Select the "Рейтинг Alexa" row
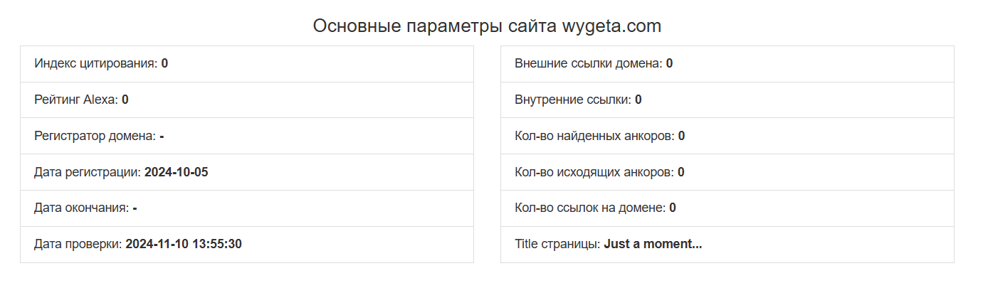Viewport: 988px width, 288px height. (x=246, y=100)
